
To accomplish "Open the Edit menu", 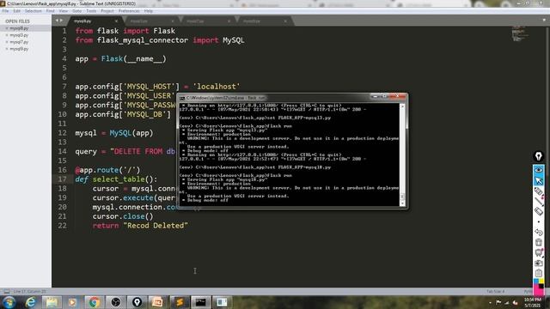I will [x=17, y=11].
